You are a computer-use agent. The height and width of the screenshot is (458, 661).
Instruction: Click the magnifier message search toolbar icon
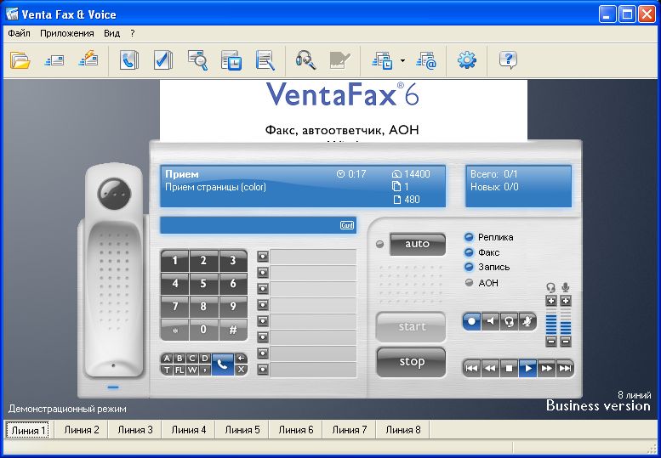tap(197, 60)
